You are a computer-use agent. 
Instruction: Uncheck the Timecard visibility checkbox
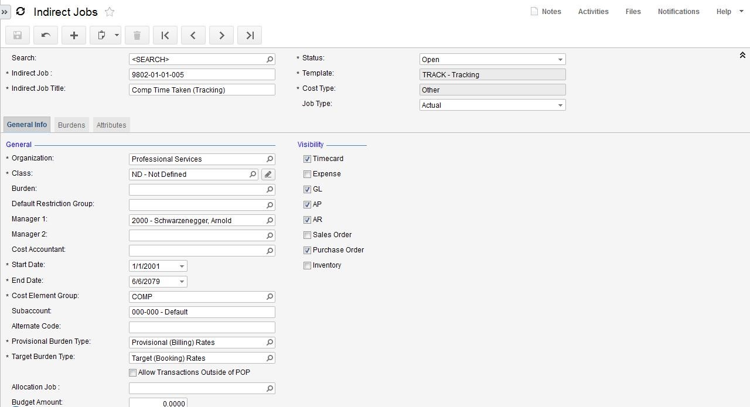pyautogui.click(x=307, y=159)
